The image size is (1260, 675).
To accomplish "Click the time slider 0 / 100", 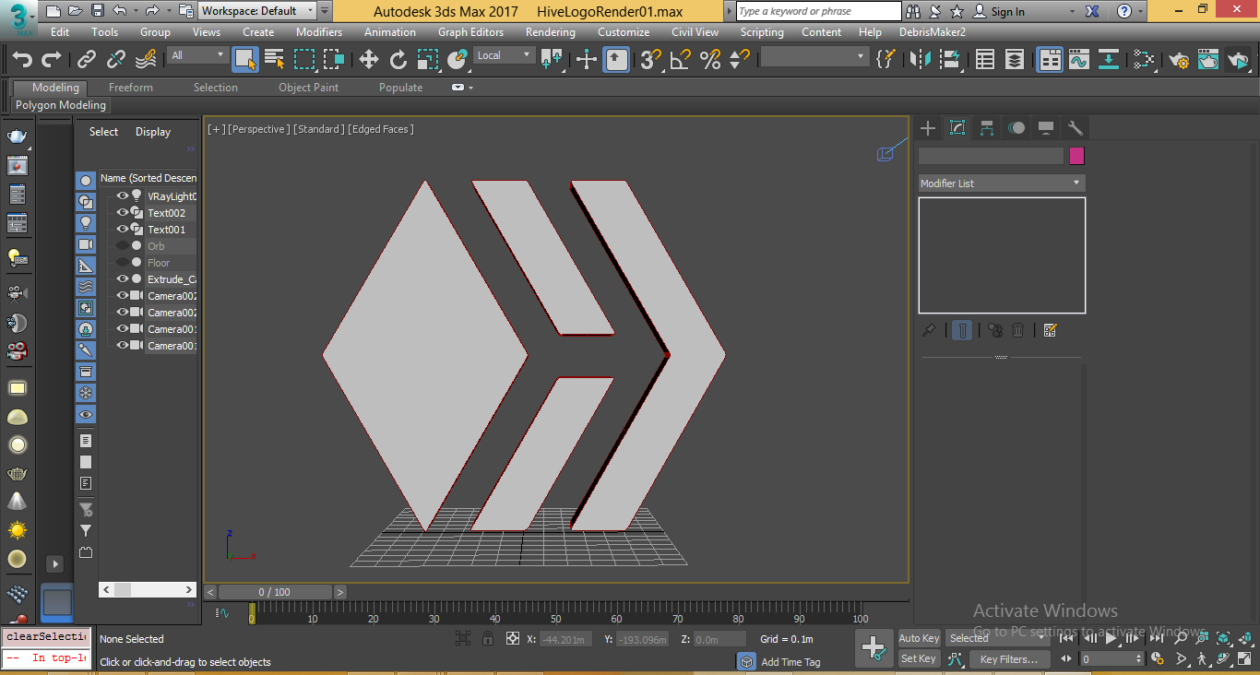I will pos(275,592).
